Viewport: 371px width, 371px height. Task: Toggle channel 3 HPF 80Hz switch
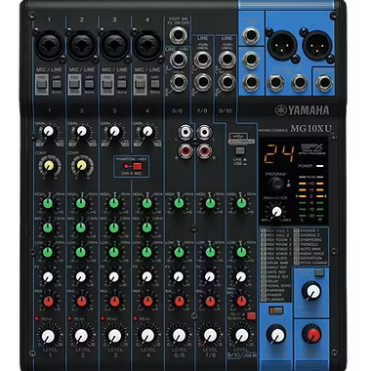coord(122,84)
